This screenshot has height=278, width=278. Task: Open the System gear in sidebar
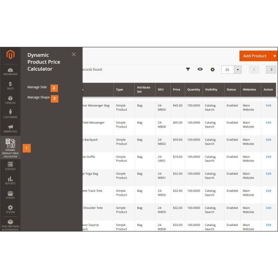coord(10,209)
